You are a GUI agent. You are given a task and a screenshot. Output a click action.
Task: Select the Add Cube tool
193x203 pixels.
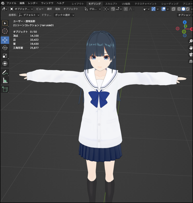click(5, 89)
